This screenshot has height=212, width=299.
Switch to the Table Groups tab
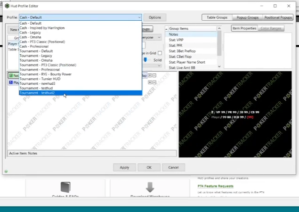point(217,17)
